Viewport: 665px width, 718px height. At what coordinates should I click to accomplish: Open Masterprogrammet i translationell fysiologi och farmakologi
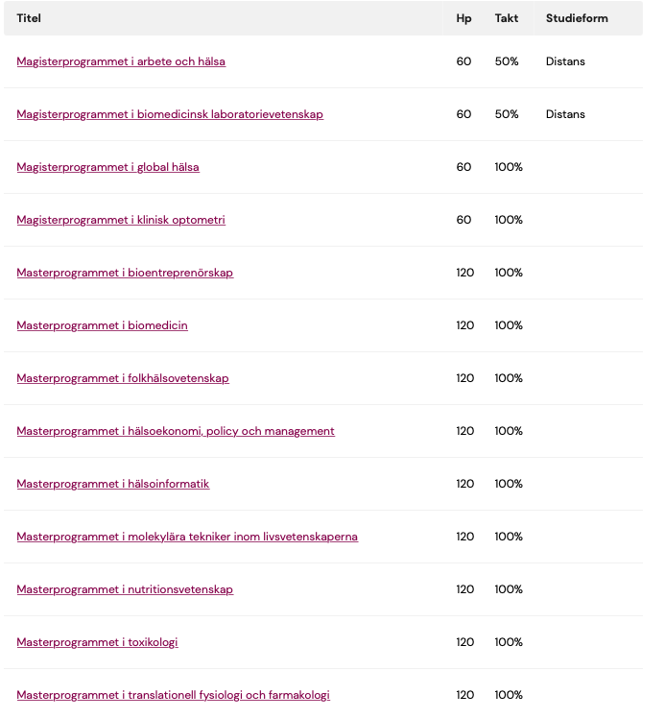tap(173, 695)
